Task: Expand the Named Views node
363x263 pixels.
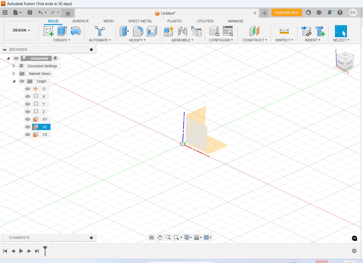Action: (x=14, y=74)
